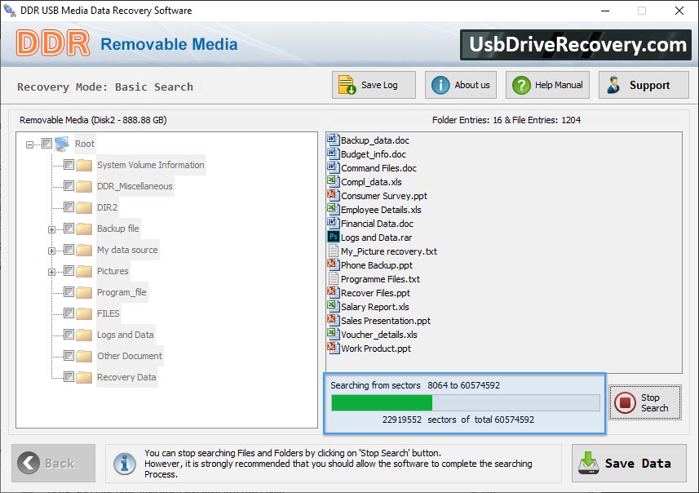The height and width of the screenshot is (493, 699).
Task: Check the Backup file checkbox
Action: coord(69,229)
